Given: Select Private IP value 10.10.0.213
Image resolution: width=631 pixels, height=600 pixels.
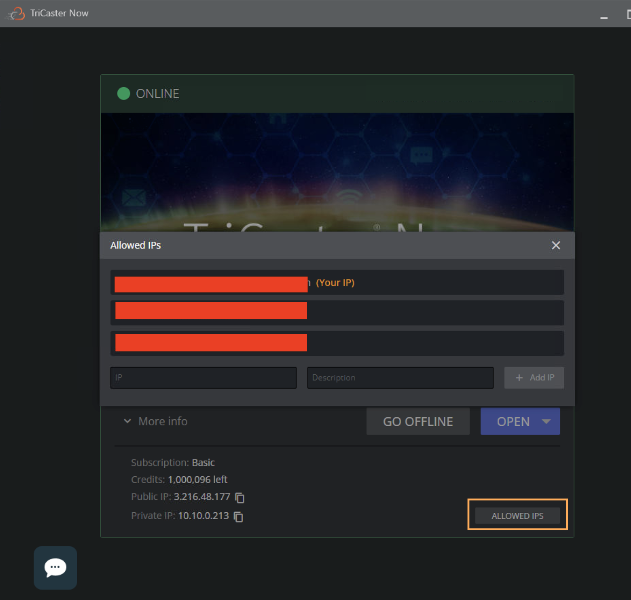Looking at the screenshot, I should [203, 516].
